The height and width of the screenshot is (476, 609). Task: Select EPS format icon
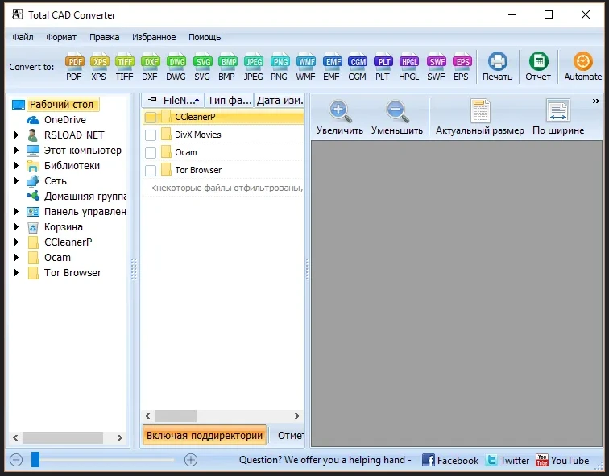462,66
